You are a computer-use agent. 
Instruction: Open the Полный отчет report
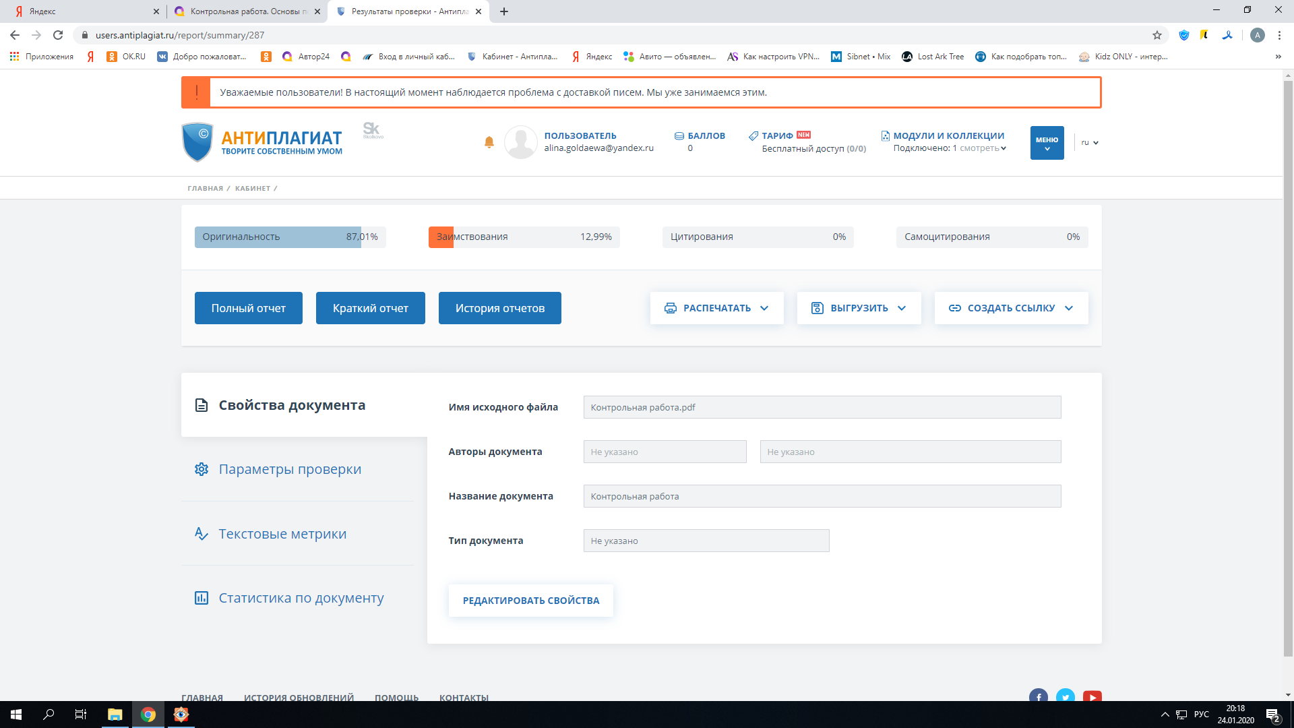pos(248,308)
